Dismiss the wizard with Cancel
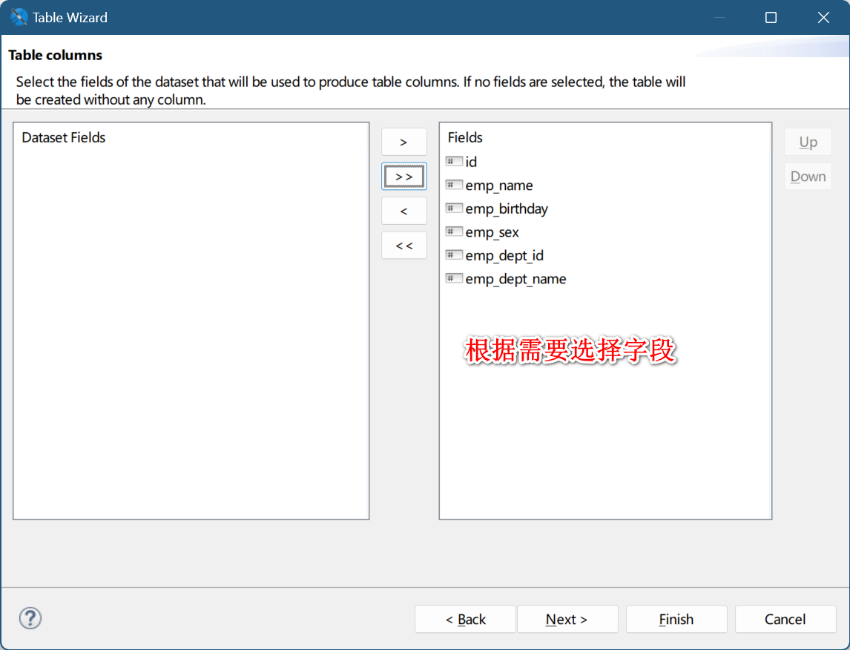This screenshot has width=850, height=650. (785, 619)
